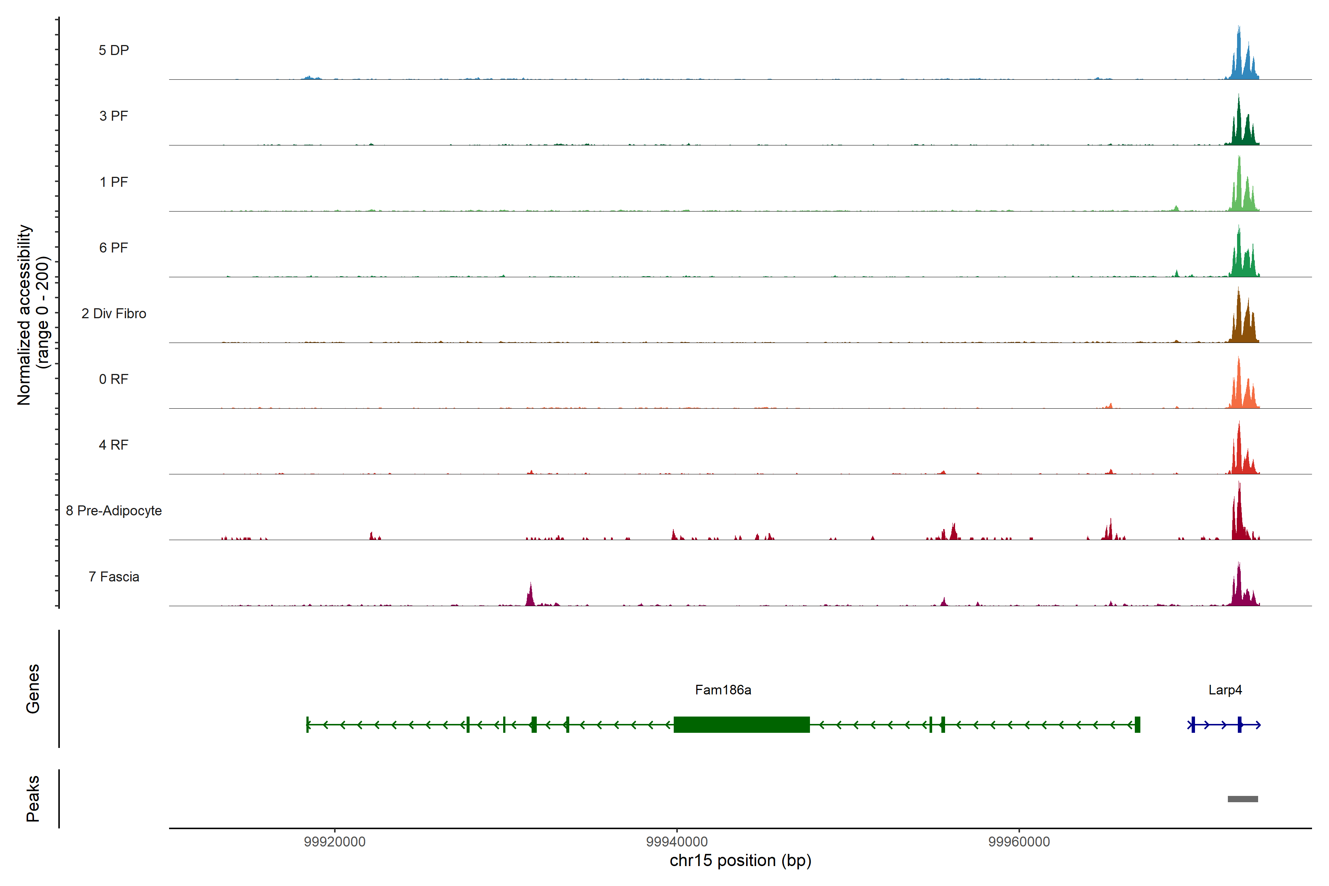Click the 5 DP track label
The width and height of the screenshot is (1329, 886).
[x=114, y=50]
